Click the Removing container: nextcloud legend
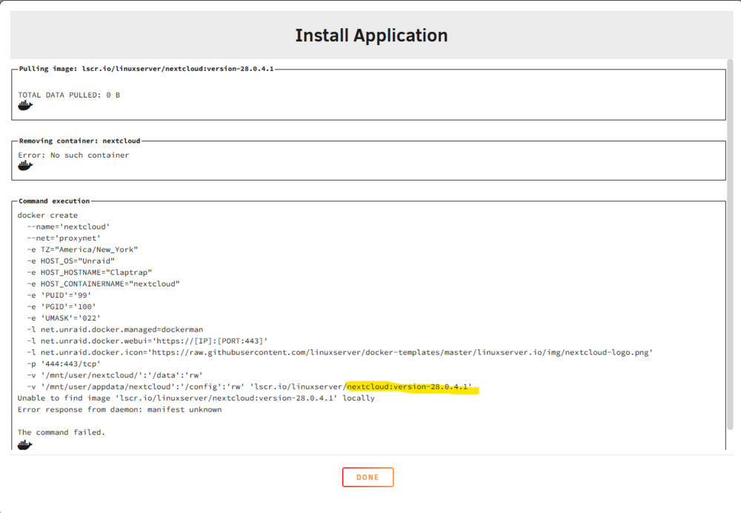Image resolution: width=741 pixels, height=513 pixels. click(80, 141)
